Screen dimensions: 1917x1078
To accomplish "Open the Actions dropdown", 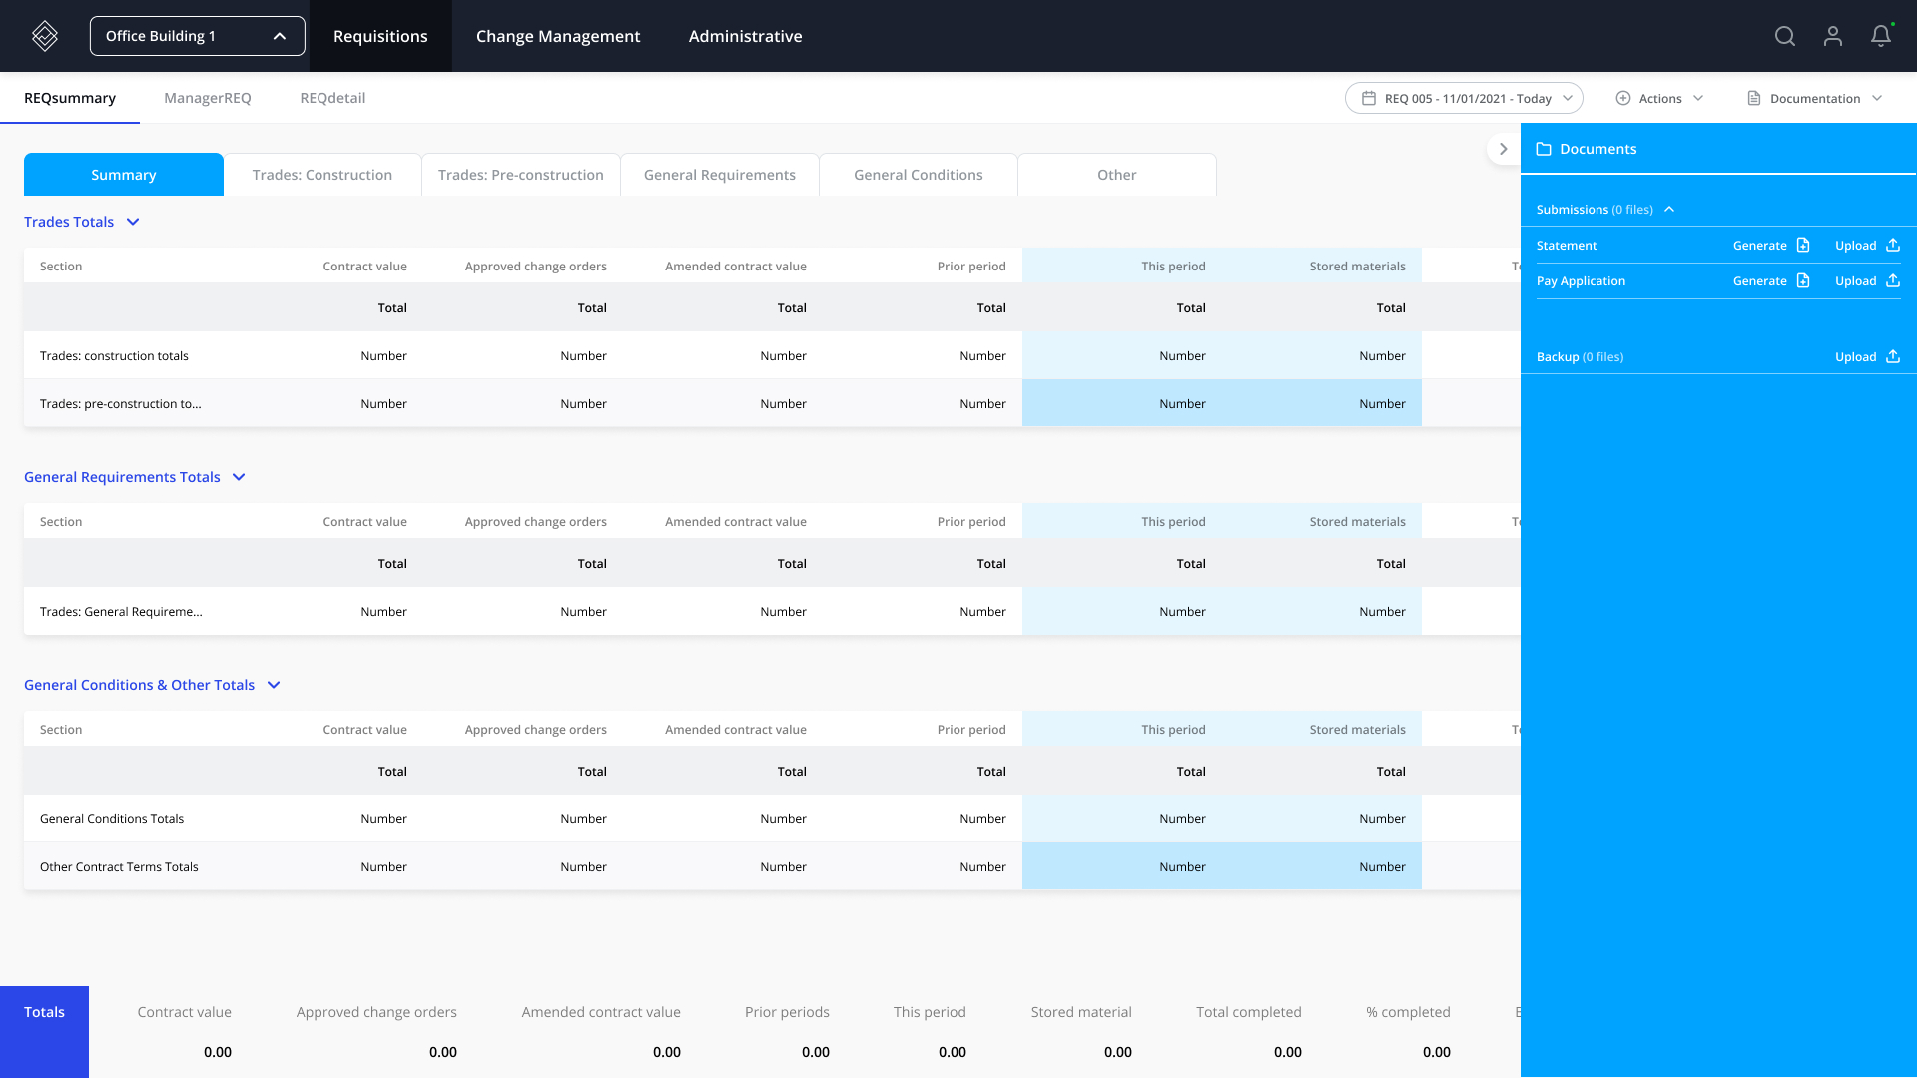I will tap(1659, 98).
